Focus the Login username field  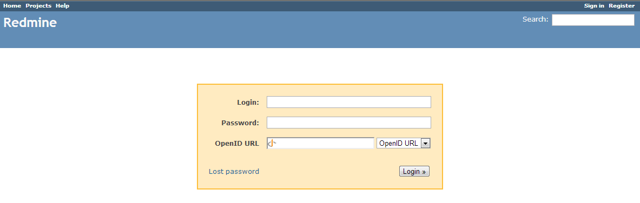click(348, 102)
